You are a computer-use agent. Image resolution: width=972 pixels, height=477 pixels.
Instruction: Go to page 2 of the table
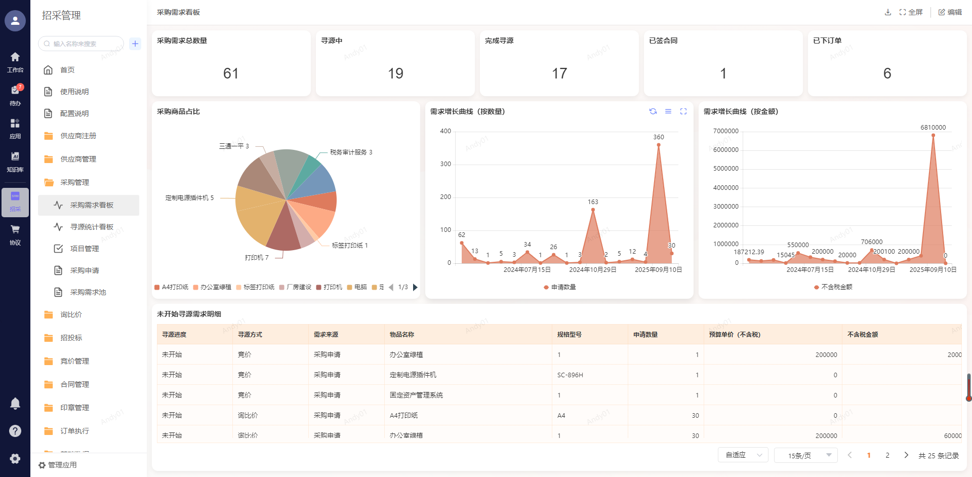[887, 455]
